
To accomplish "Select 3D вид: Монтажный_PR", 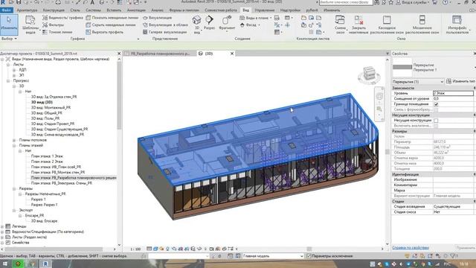I will [51, 107].
